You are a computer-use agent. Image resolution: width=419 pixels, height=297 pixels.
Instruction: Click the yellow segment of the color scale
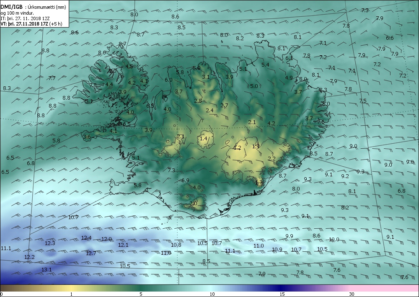coord(71,288)
